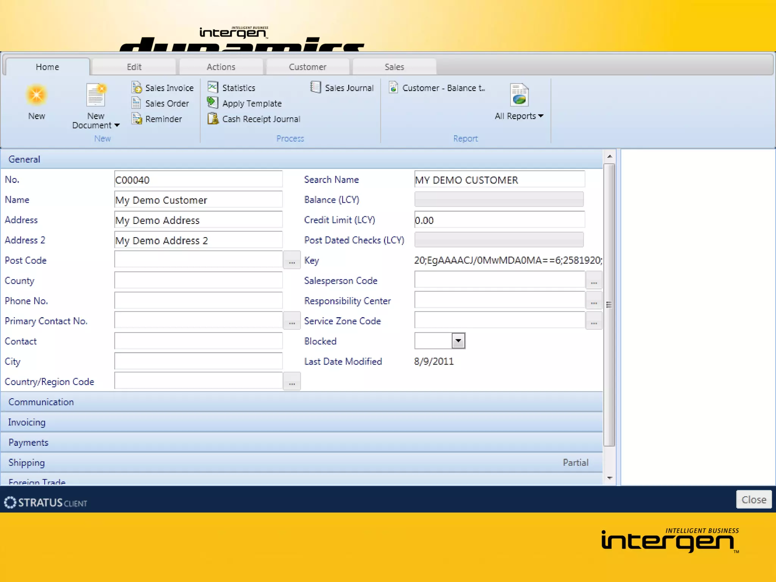The width and height of the screenshot is (776, 582).
Task: Switch to the Home tab
Action: coord(48,67)
